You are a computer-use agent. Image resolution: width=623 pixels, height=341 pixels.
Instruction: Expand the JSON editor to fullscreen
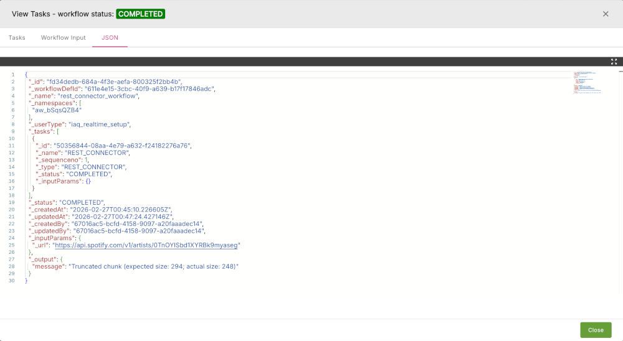(614, 62)
